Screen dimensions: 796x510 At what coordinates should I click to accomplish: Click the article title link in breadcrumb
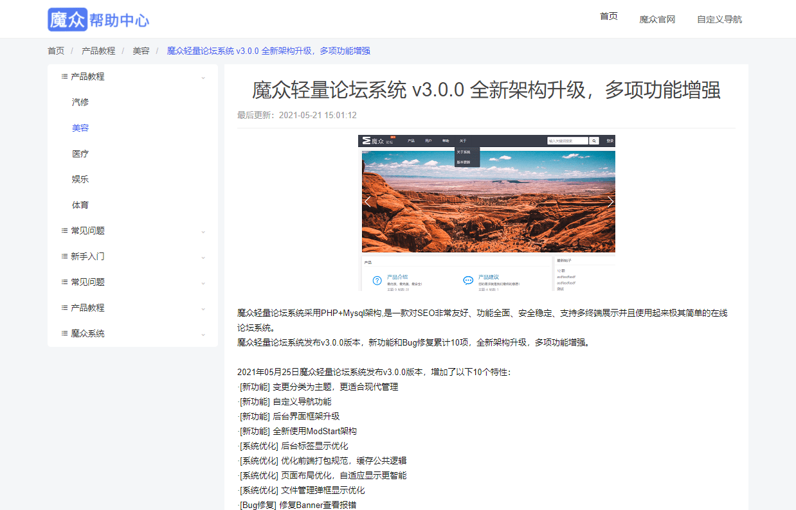click(x=269, y=51)
